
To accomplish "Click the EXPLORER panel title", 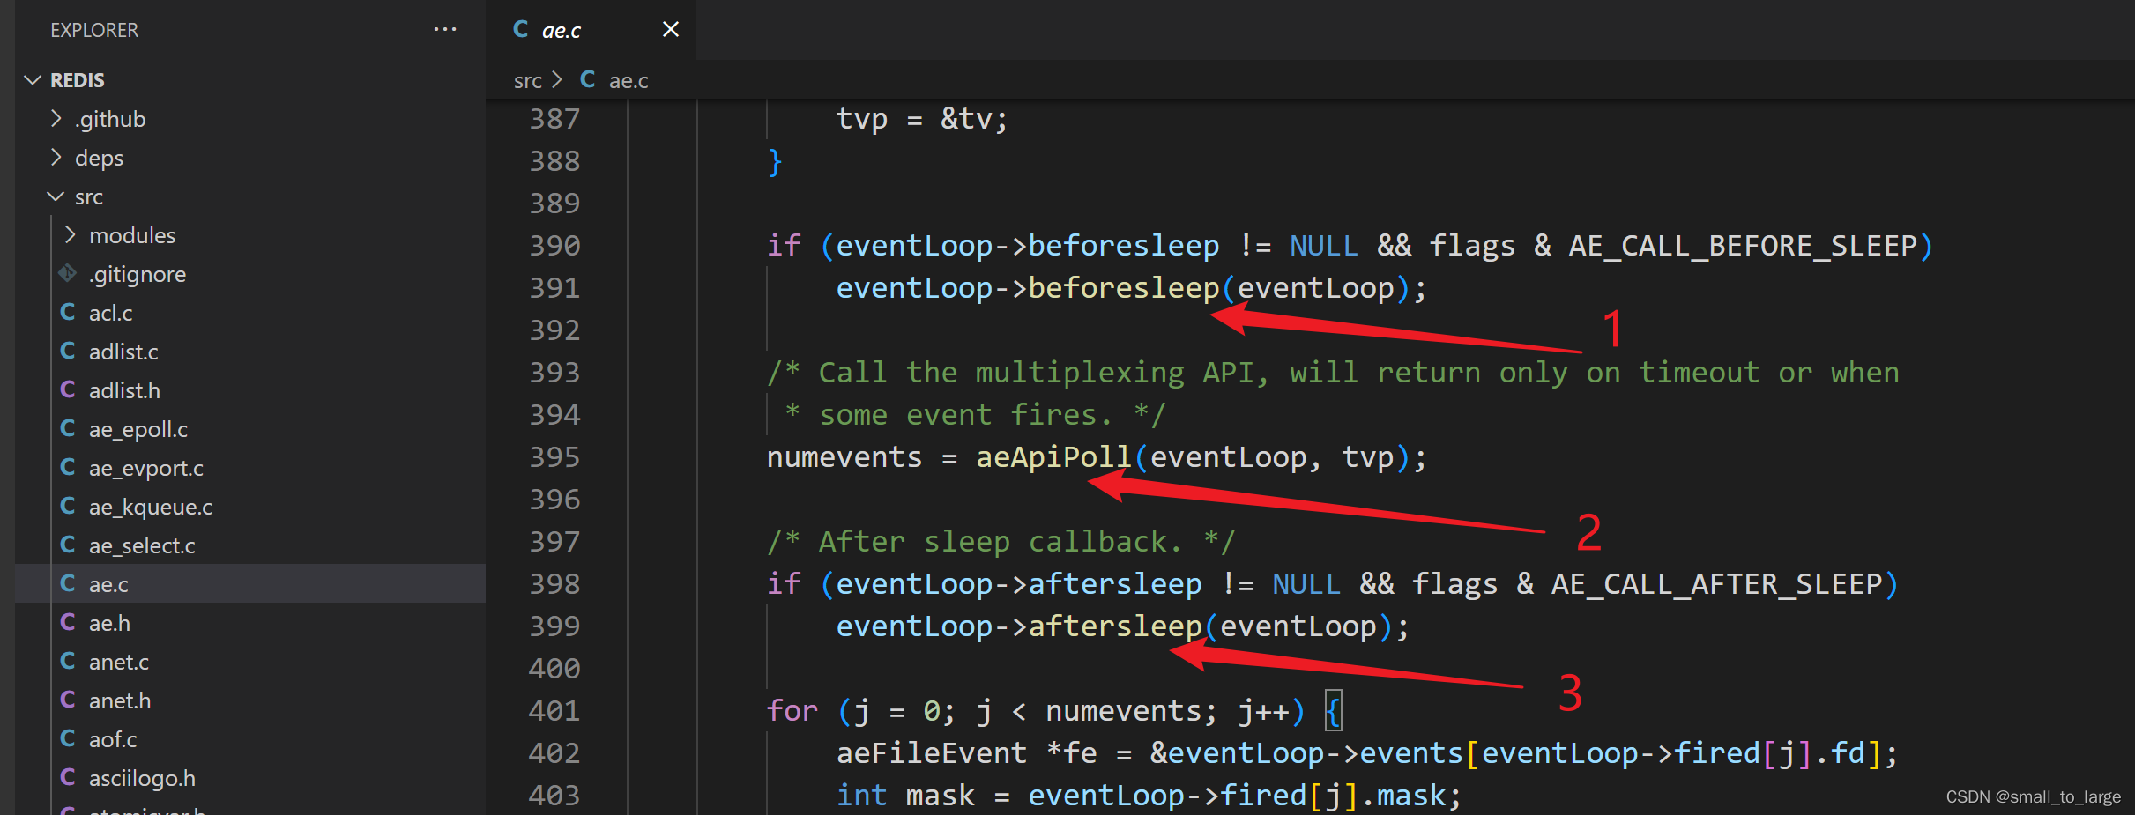I will (94, 30).
